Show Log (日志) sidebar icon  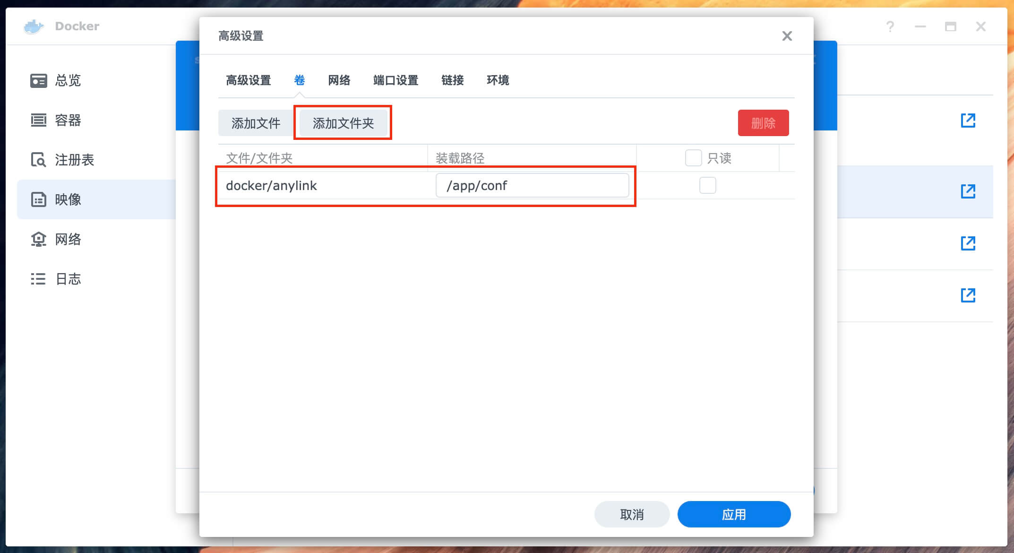pos(38,279)
